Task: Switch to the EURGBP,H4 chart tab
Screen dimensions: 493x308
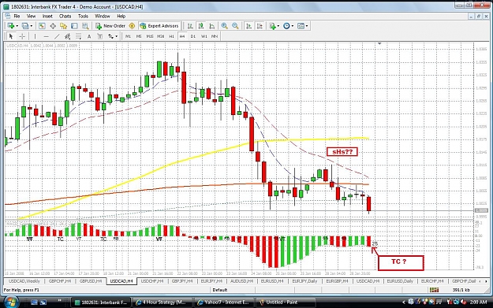Action: 337,281
